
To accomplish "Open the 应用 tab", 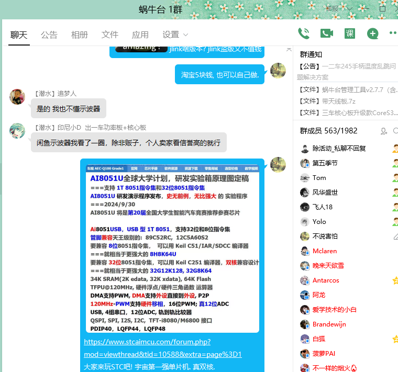I will [x=140, y=35].
